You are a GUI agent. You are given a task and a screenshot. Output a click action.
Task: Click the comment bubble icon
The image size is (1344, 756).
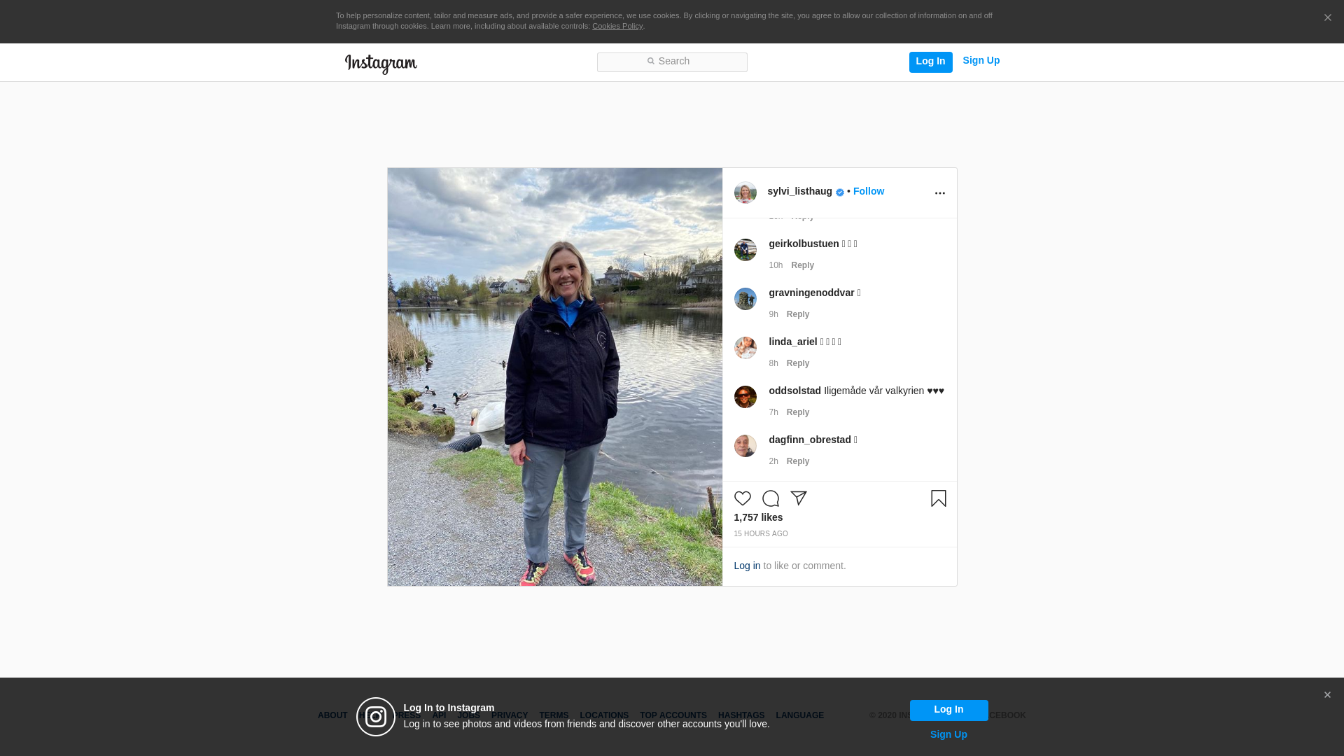pyautogui.click(x=771, y=498)
